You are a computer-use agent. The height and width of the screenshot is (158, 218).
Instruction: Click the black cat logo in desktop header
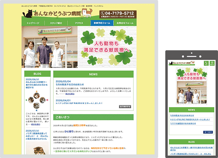[x=28, y=13]
